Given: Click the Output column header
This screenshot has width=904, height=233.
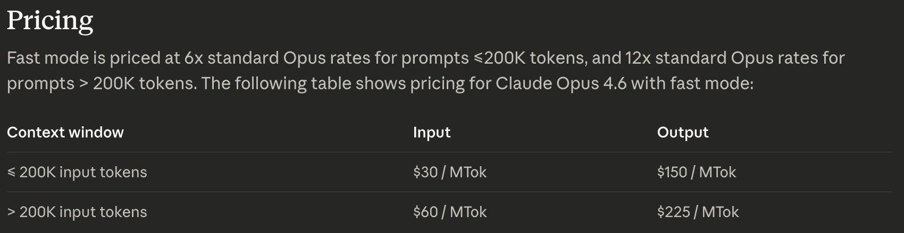Looking at the screenshot, I should 683,132.
